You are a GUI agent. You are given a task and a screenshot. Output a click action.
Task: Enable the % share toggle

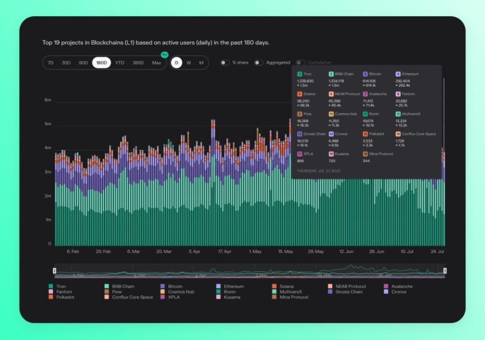point(225,63)
